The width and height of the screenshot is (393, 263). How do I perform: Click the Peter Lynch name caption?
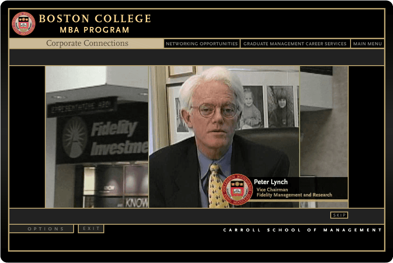click(x=271, y=182)
